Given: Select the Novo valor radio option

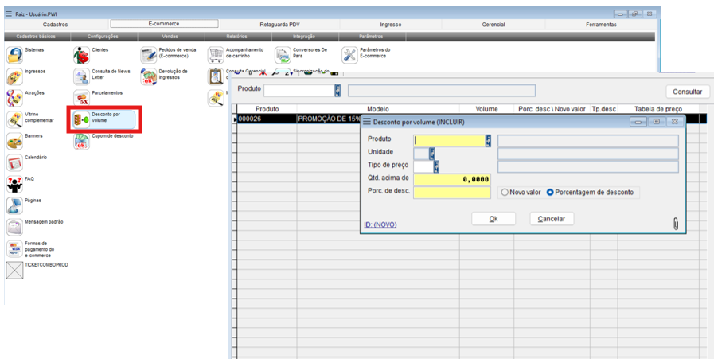Looking at the screenshot, I should coord(505,193).
